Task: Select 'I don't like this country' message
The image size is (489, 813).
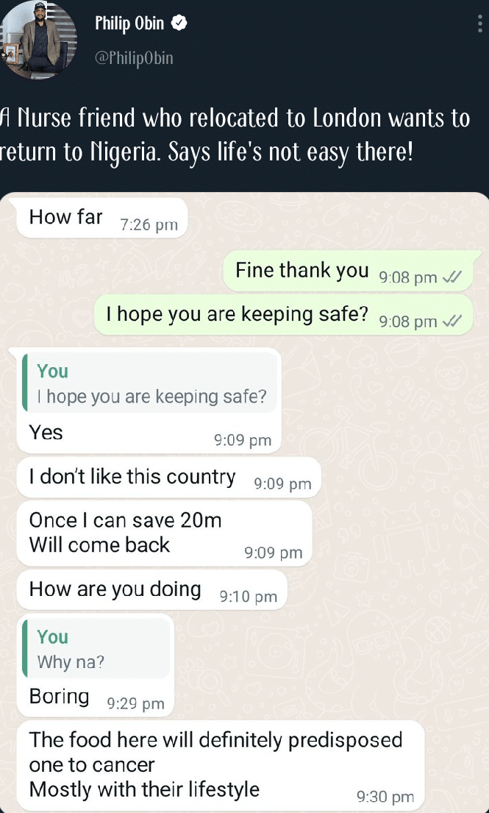Action: (x=169, y=477)
